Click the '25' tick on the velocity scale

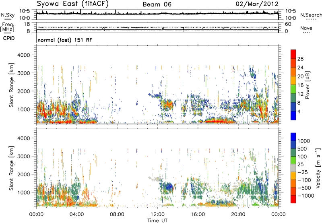(300, 165)
